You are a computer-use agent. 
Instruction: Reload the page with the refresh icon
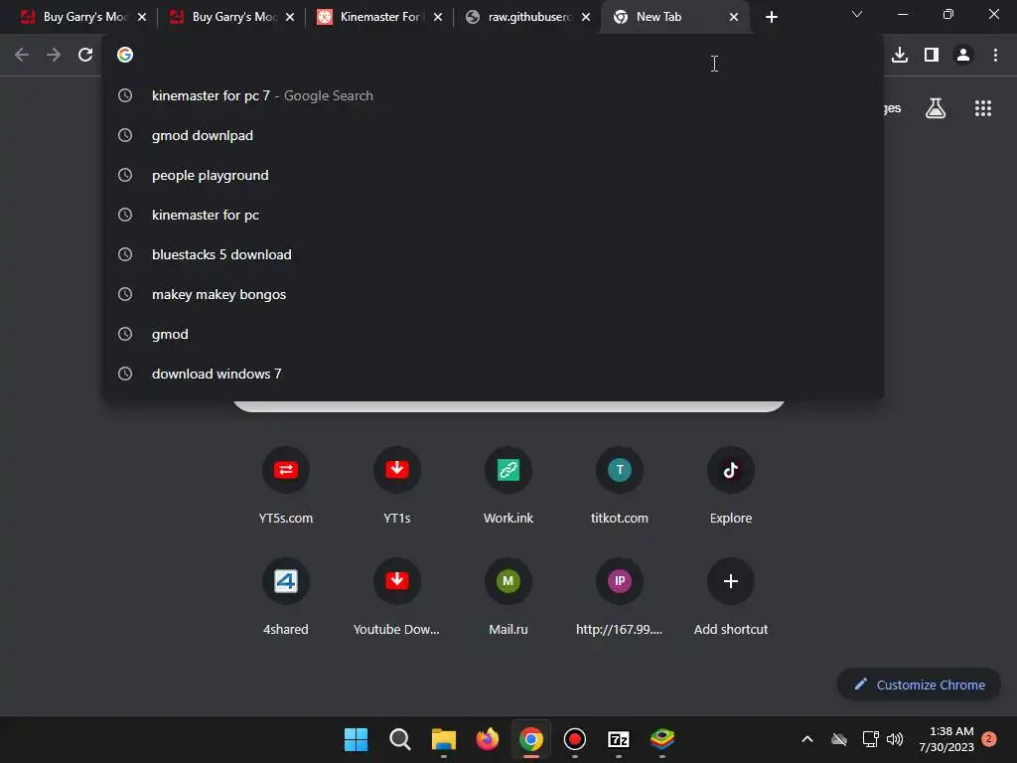click(x=85, y=55)
